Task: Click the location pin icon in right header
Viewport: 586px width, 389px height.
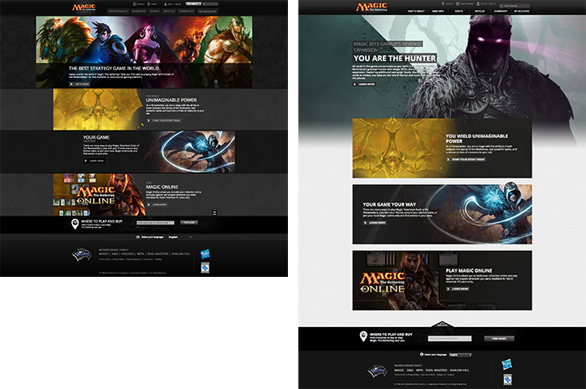Action: pos(443,3)
